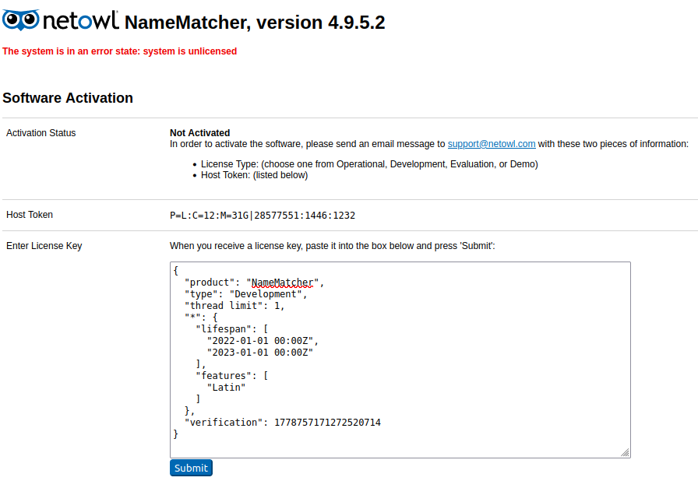Click the NetOwl owl eyes logo icon
The image size is (698, 495).
pyautogui.click(x=21, y=20)
